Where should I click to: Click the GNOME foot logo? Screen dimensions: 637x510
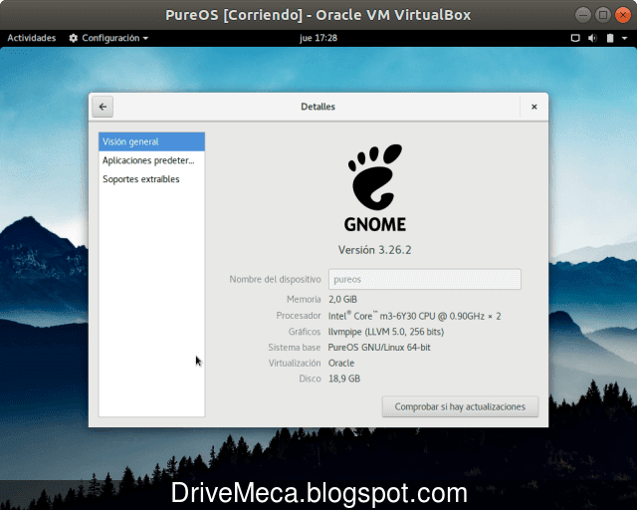tap(375, 177)
